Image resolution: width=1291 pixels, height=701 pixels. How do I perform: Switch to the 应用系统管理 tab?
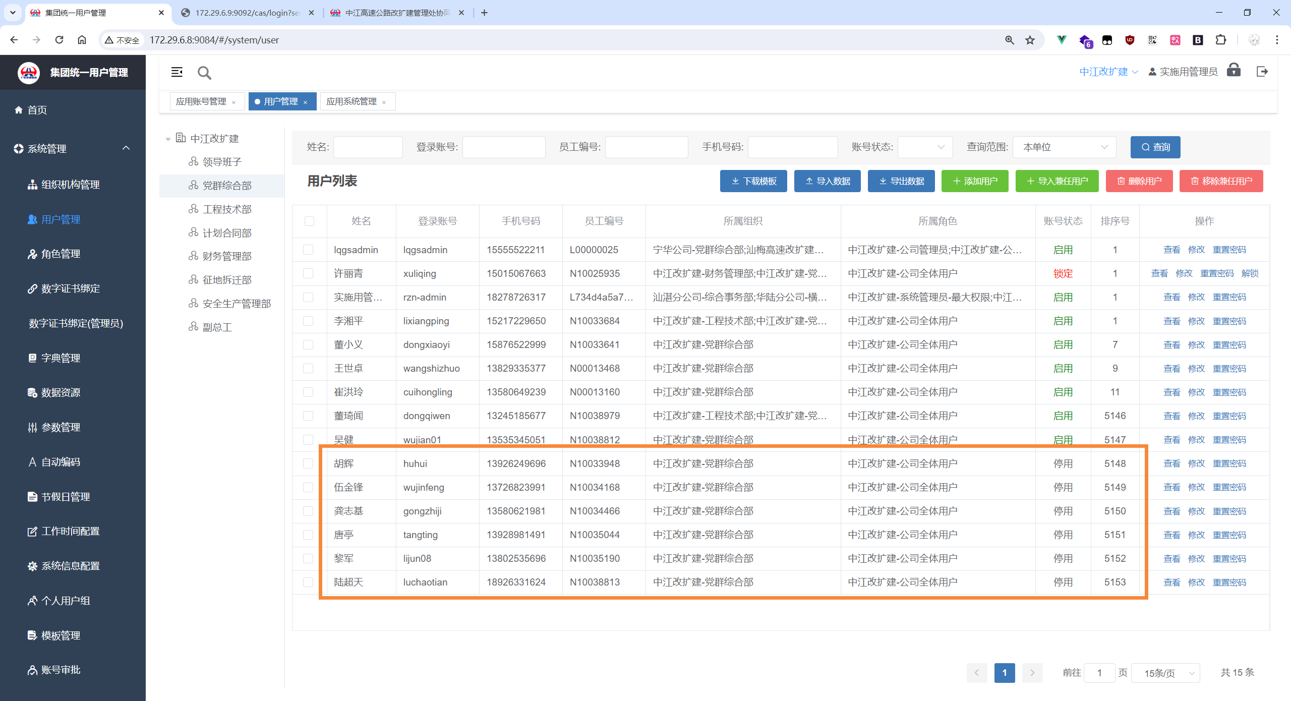tap(351, 101)
